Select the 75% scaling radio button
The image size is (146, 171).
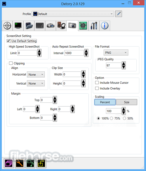click(x=112, y=118)
